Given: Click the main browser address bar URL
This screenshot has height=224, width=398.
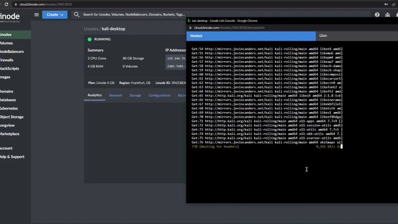Looking at the screenshot, I should tap(45, 4).
